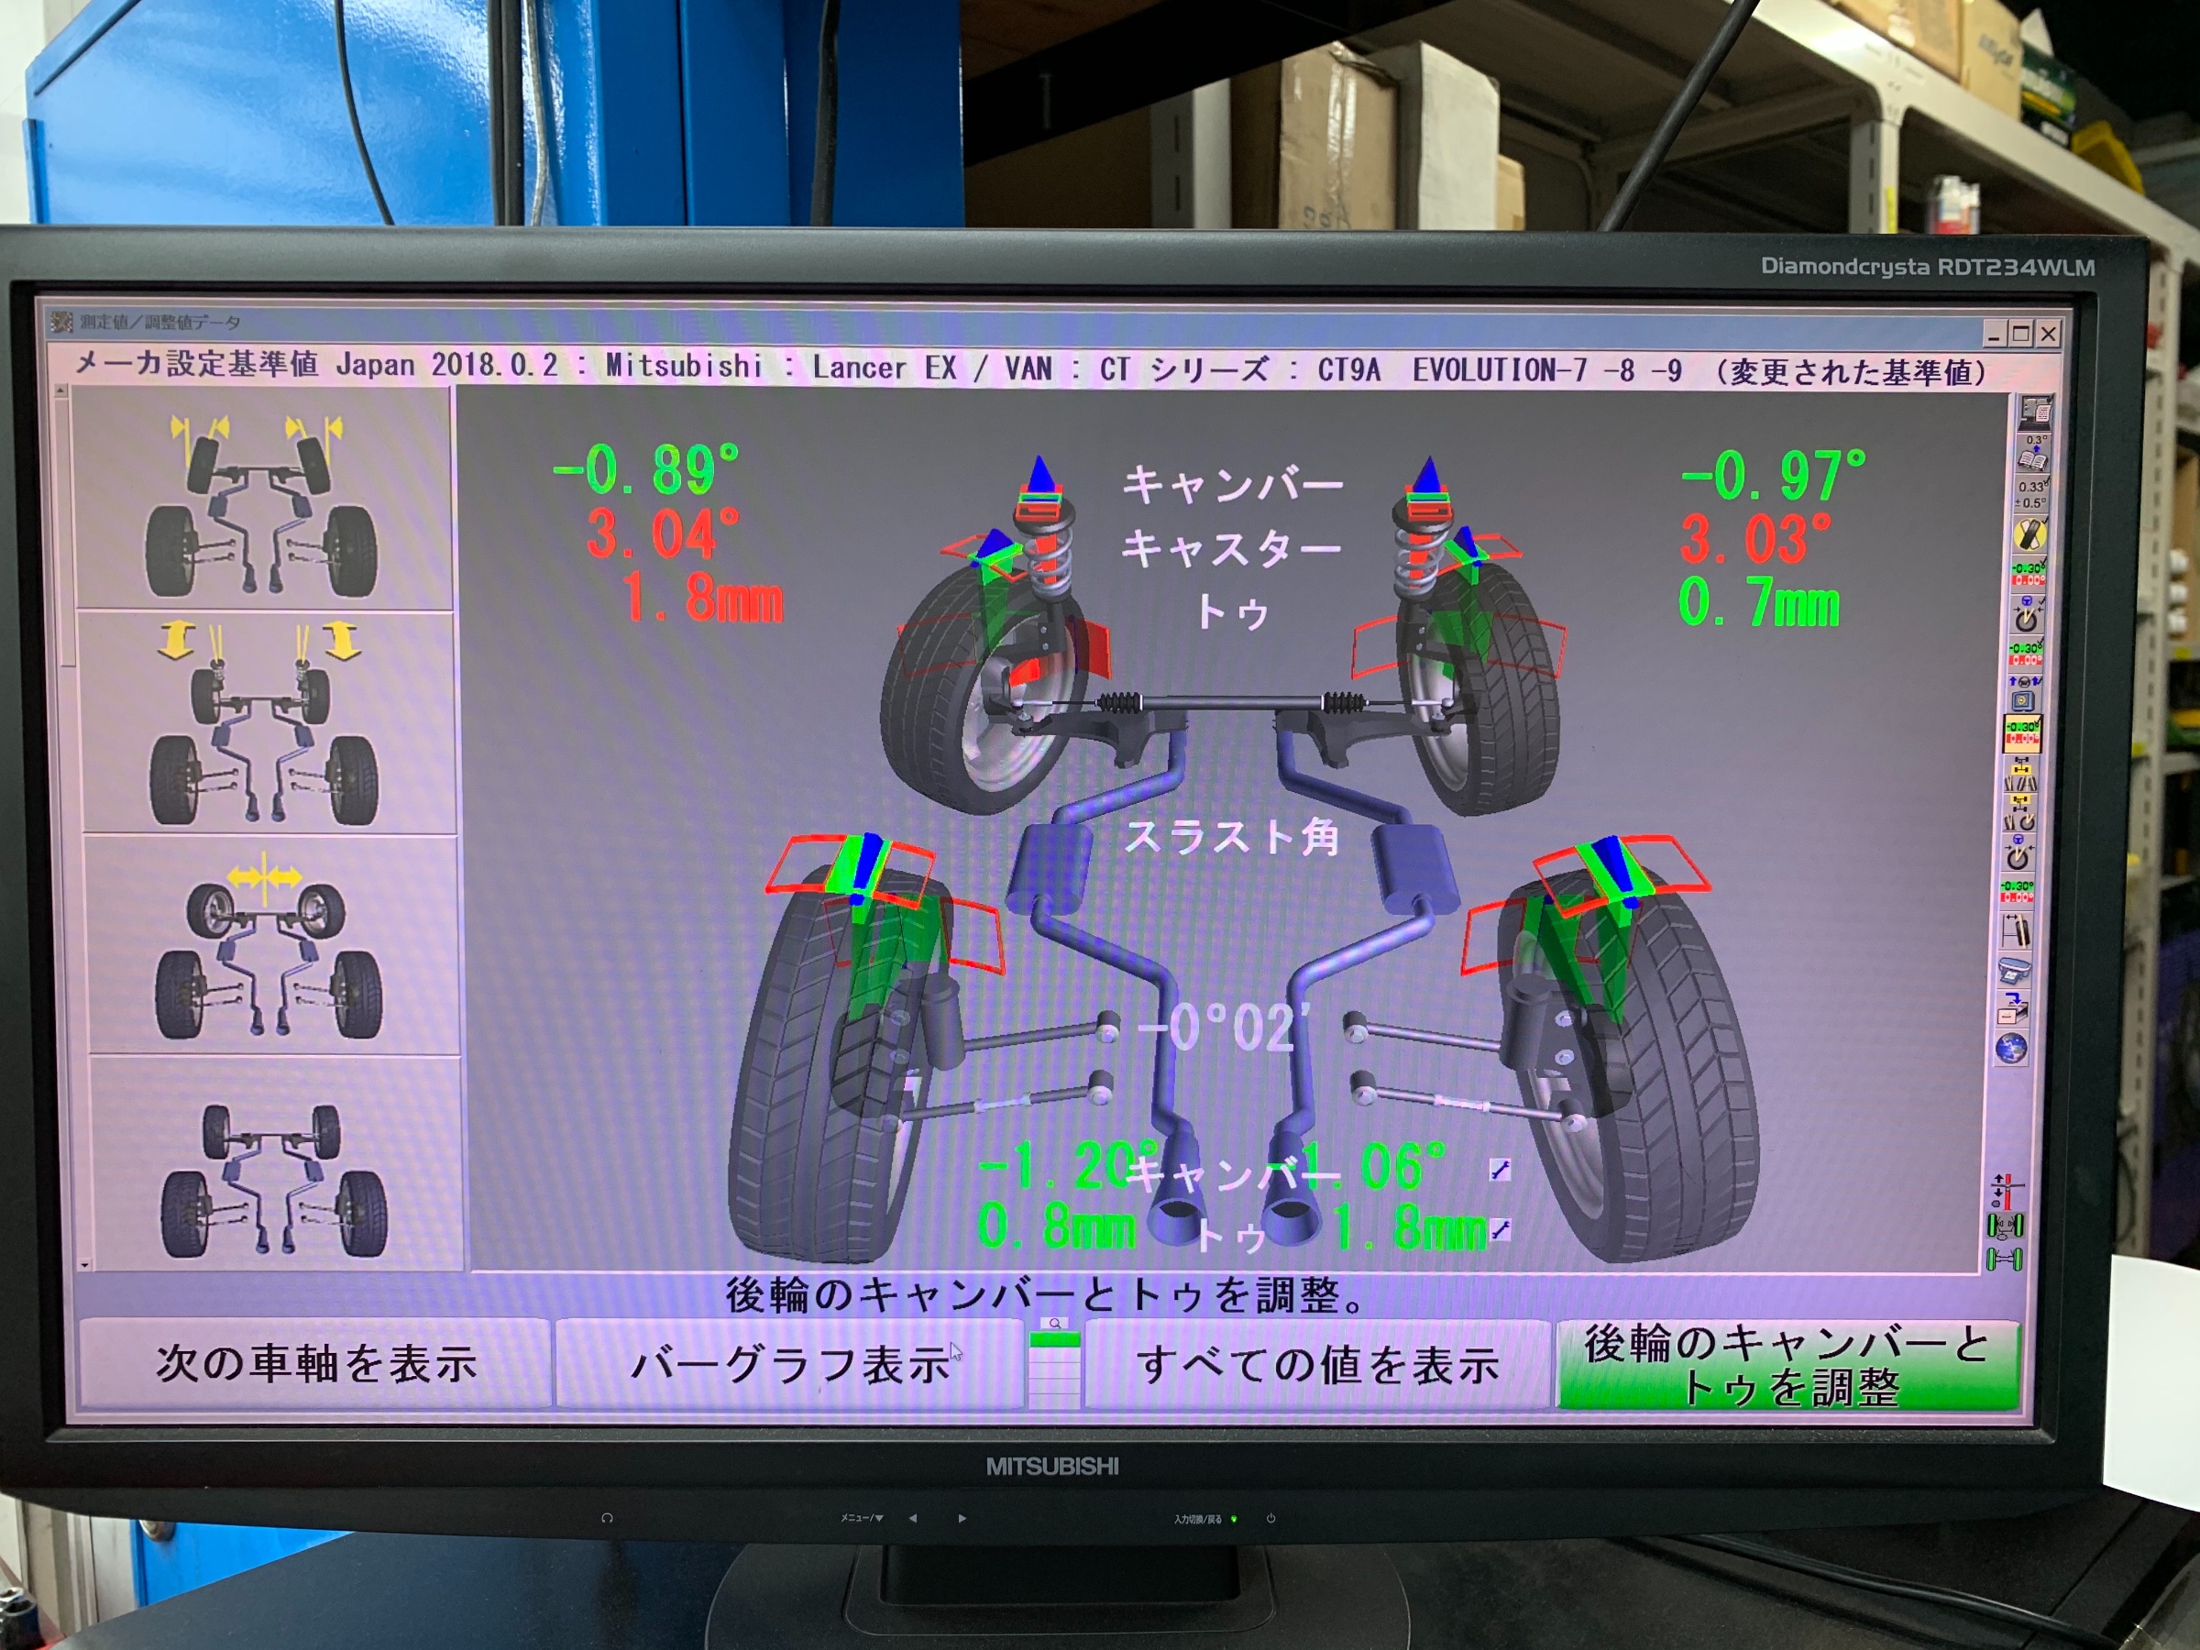Click the rear left toe value 0.8mm

[x=1056, y=1226]
